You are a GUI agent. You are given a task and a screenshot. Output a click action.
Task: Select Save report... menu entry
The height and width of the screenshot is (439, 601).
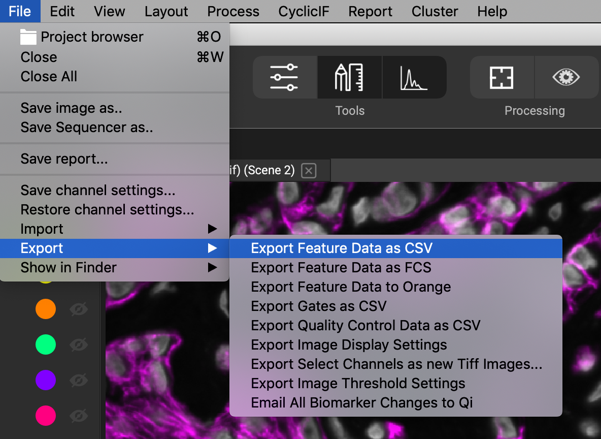(115, 159)
